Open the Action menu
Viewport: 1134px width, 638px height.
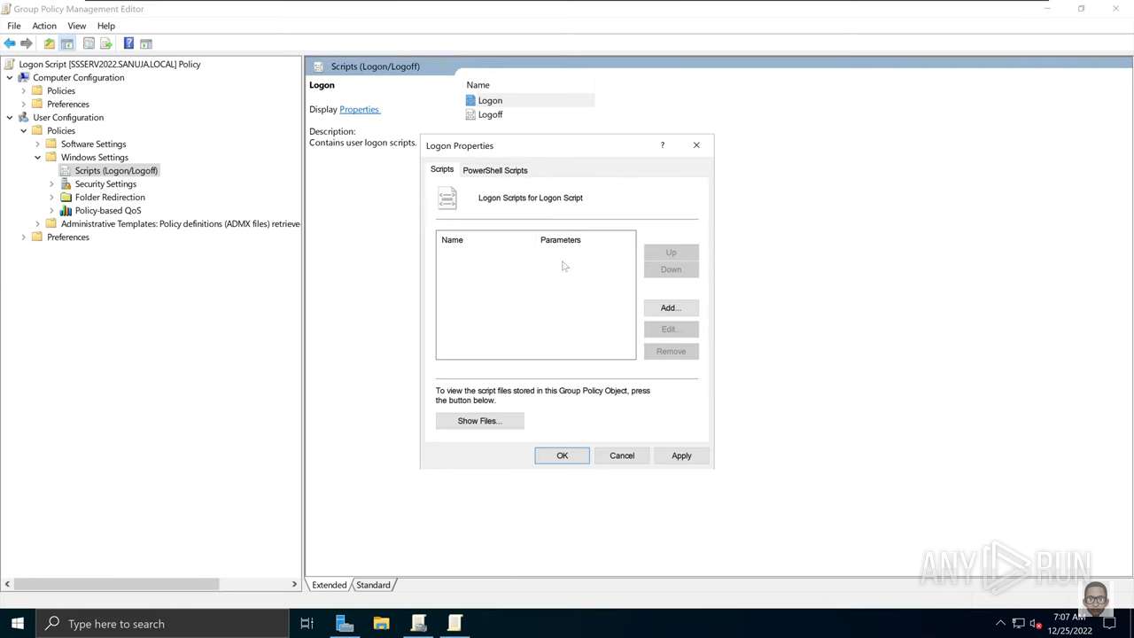[x=44, y=26]
